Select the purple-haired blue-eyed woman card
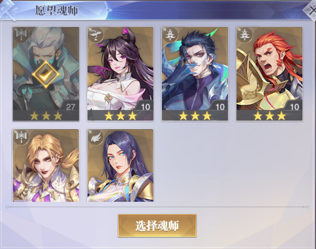Image resolution: width=316 pixels, height=249 pixels. tap(120, 165)
